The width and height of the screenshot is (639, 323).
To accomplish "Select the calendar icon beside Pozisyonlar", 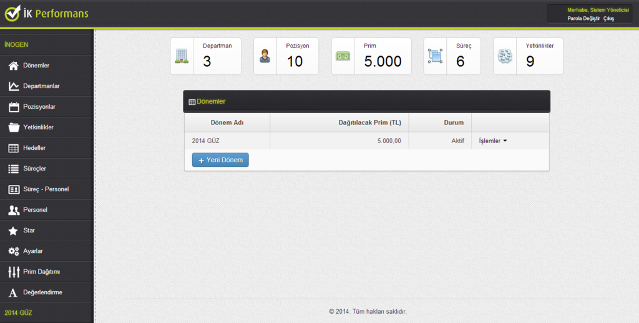I will click(x=13, y=107).
